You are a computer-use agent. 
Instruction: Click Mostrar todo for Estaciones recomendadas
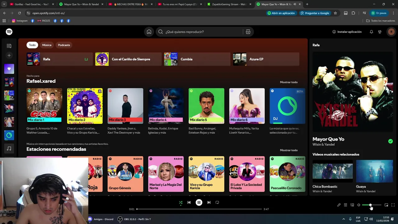(289, 150)
